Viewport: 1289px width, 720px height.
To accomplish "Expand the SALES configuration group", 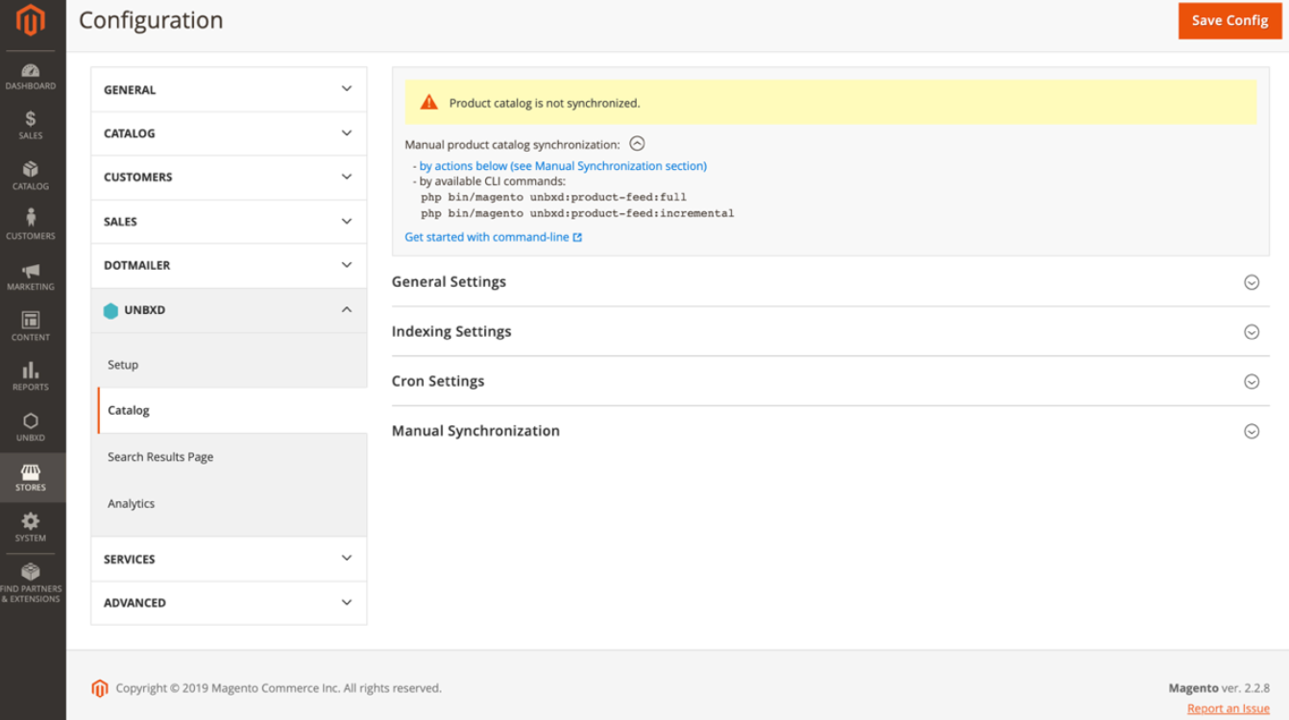I will click(229, 222).
